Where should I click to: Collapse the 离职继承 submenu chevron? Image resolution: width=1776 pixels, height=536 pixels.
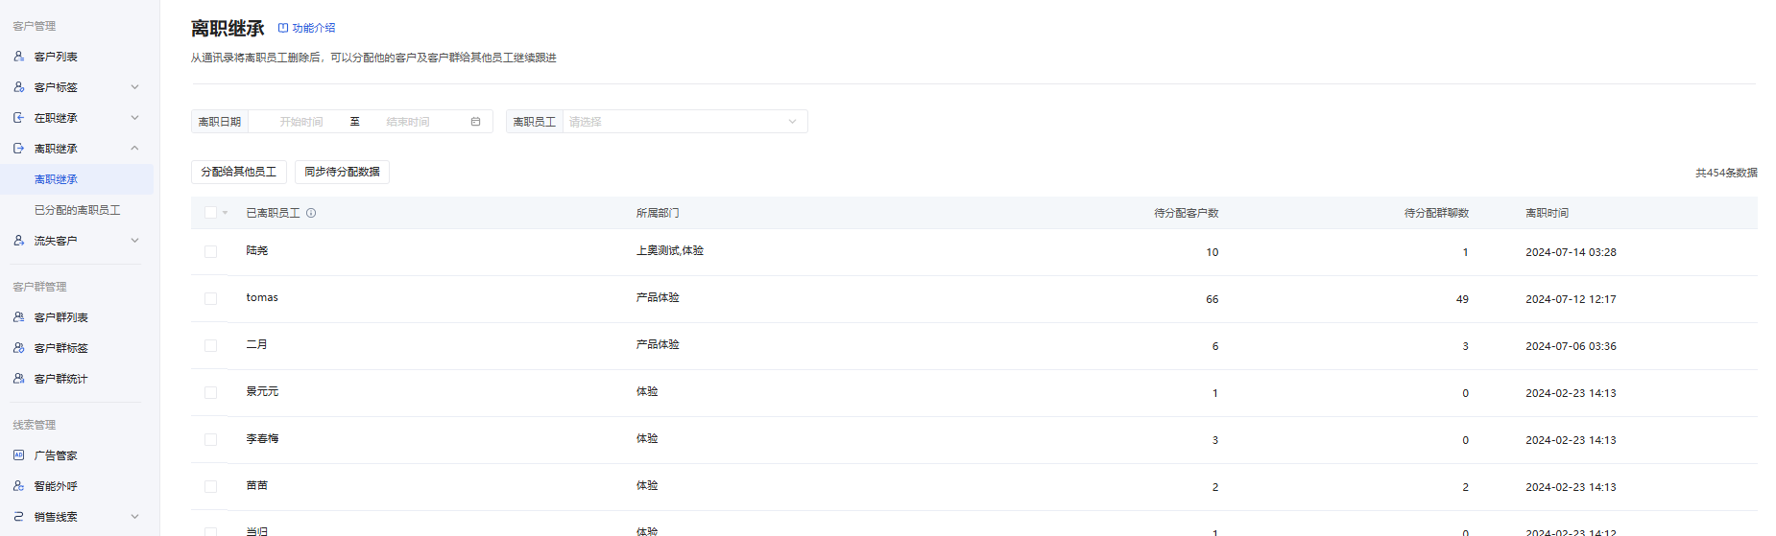coord(134,149)
